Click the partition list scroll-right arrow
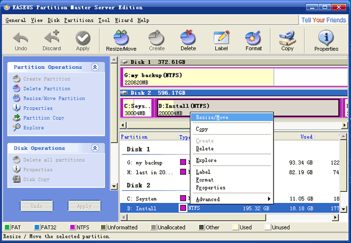 point(335,217)
